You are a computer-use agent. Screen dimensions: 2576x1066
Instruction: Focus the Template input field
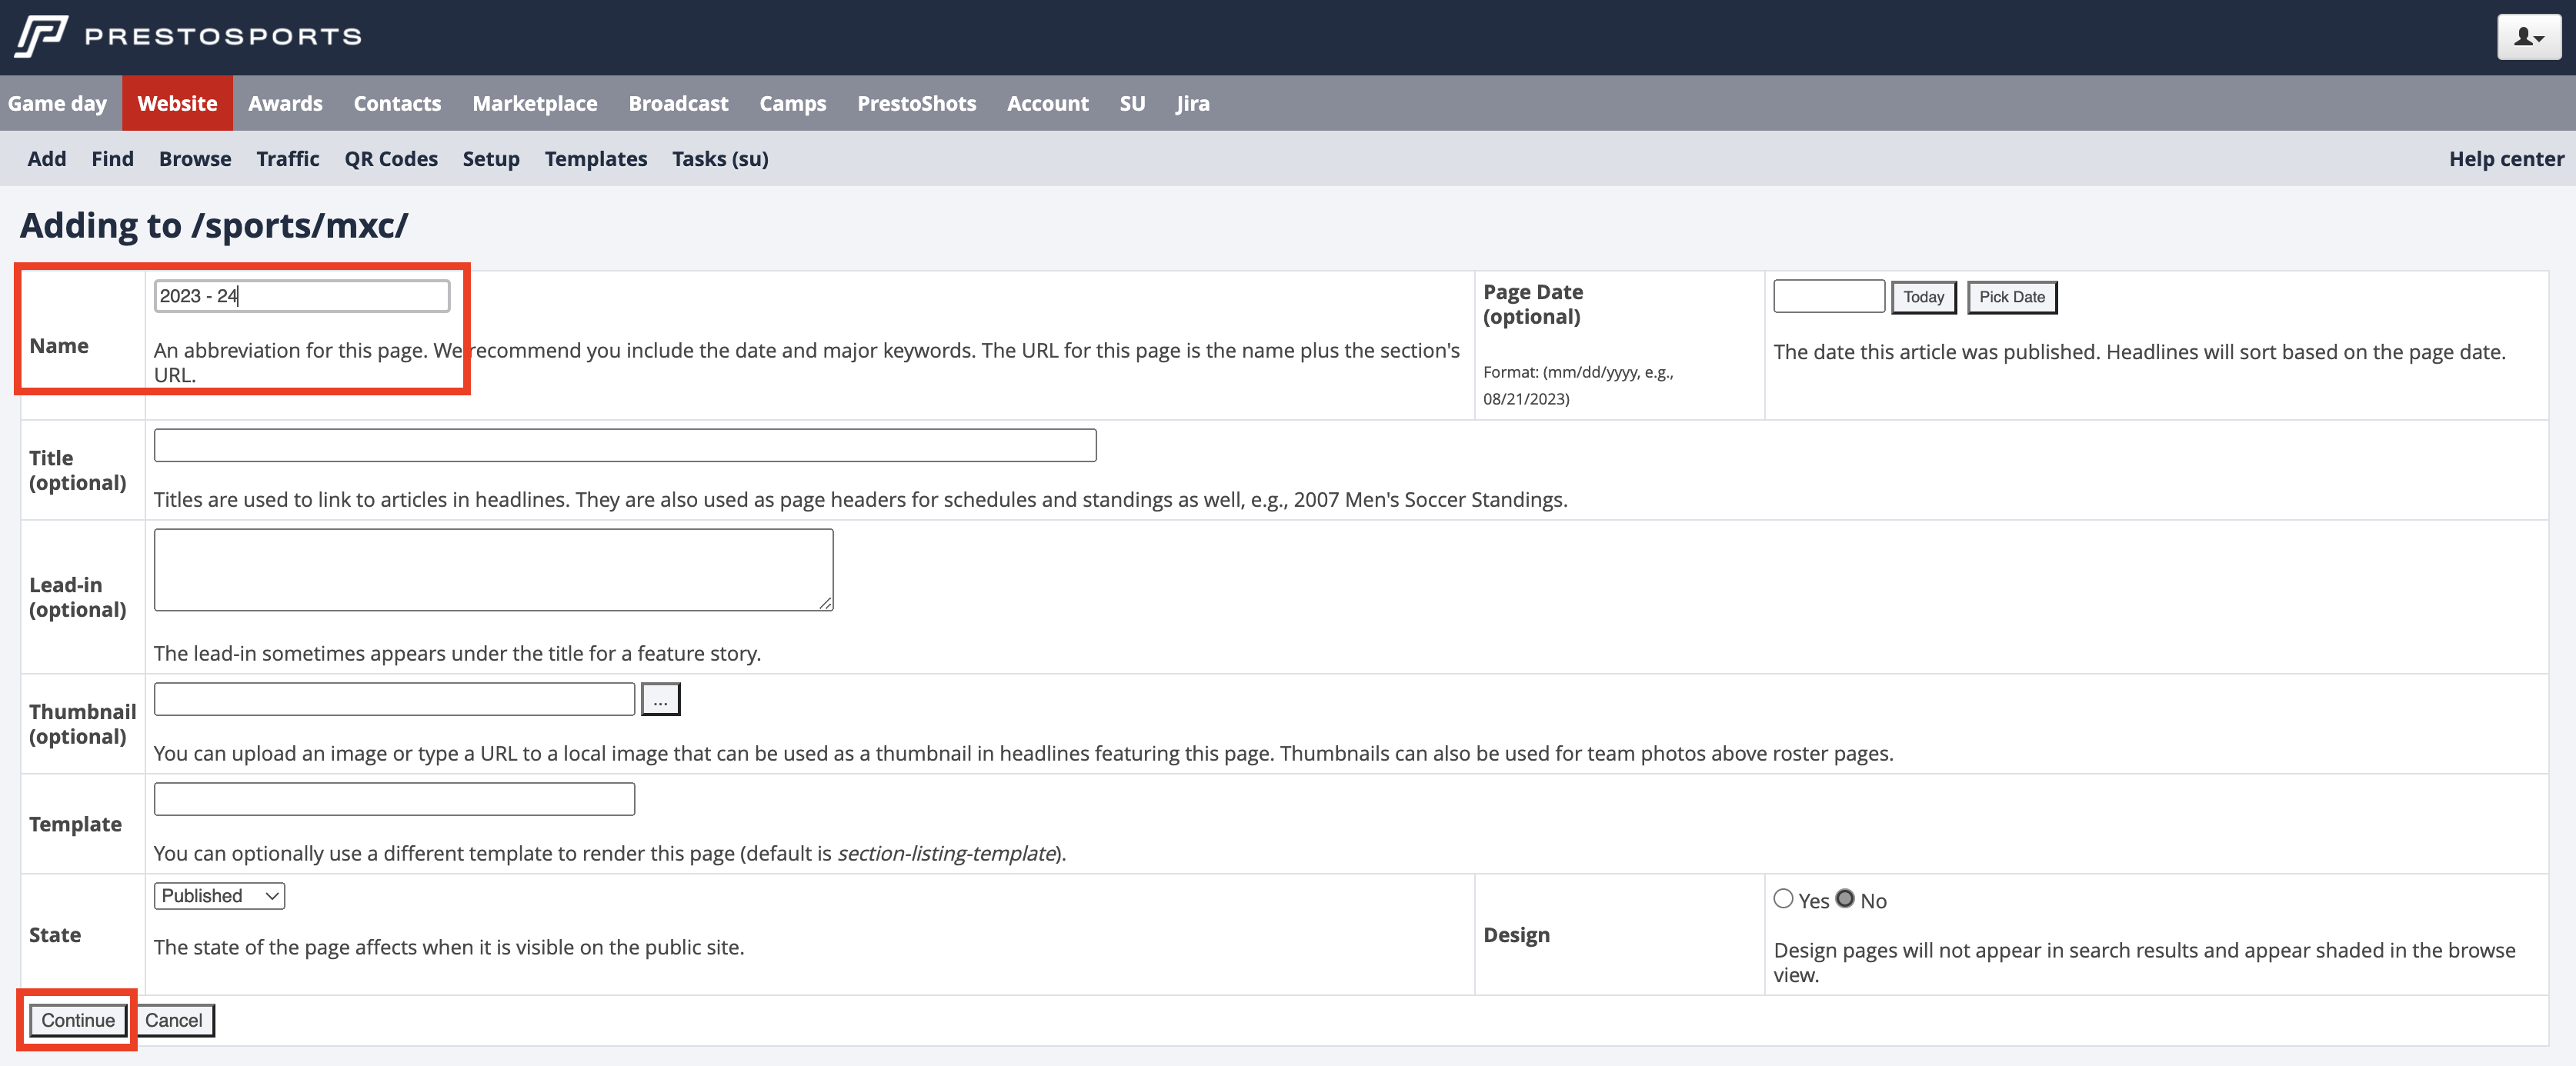click(394, 799)
